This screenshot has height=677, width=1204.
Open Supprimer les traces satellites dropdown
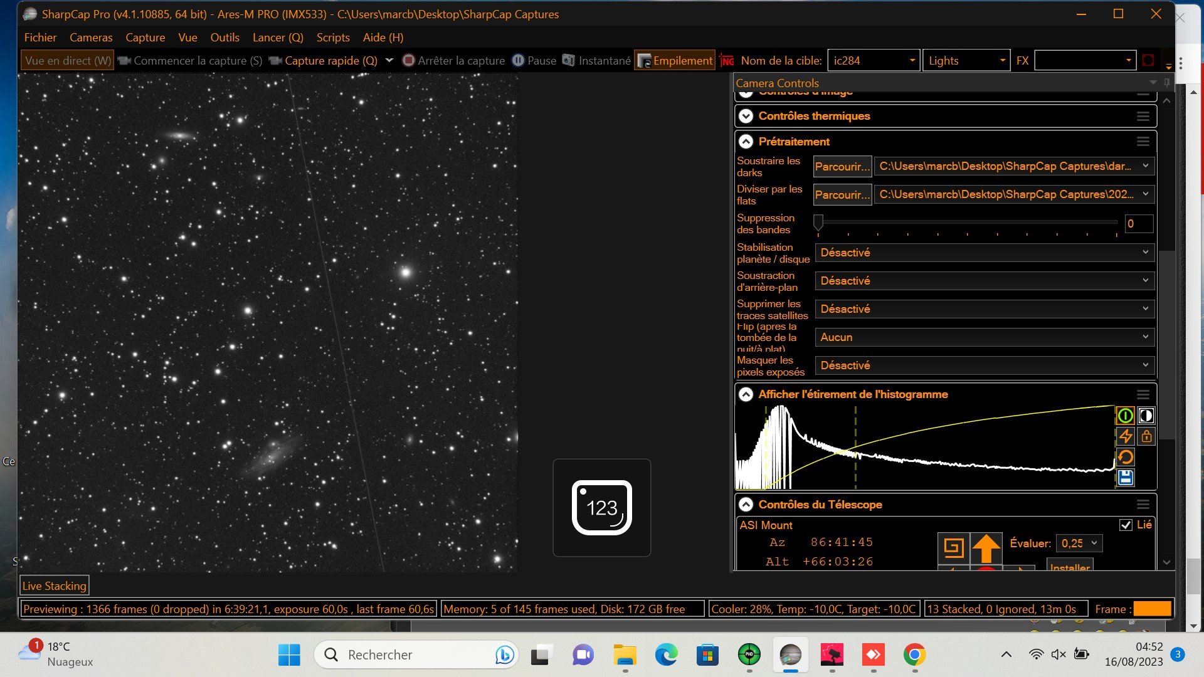tap(985, 309)
